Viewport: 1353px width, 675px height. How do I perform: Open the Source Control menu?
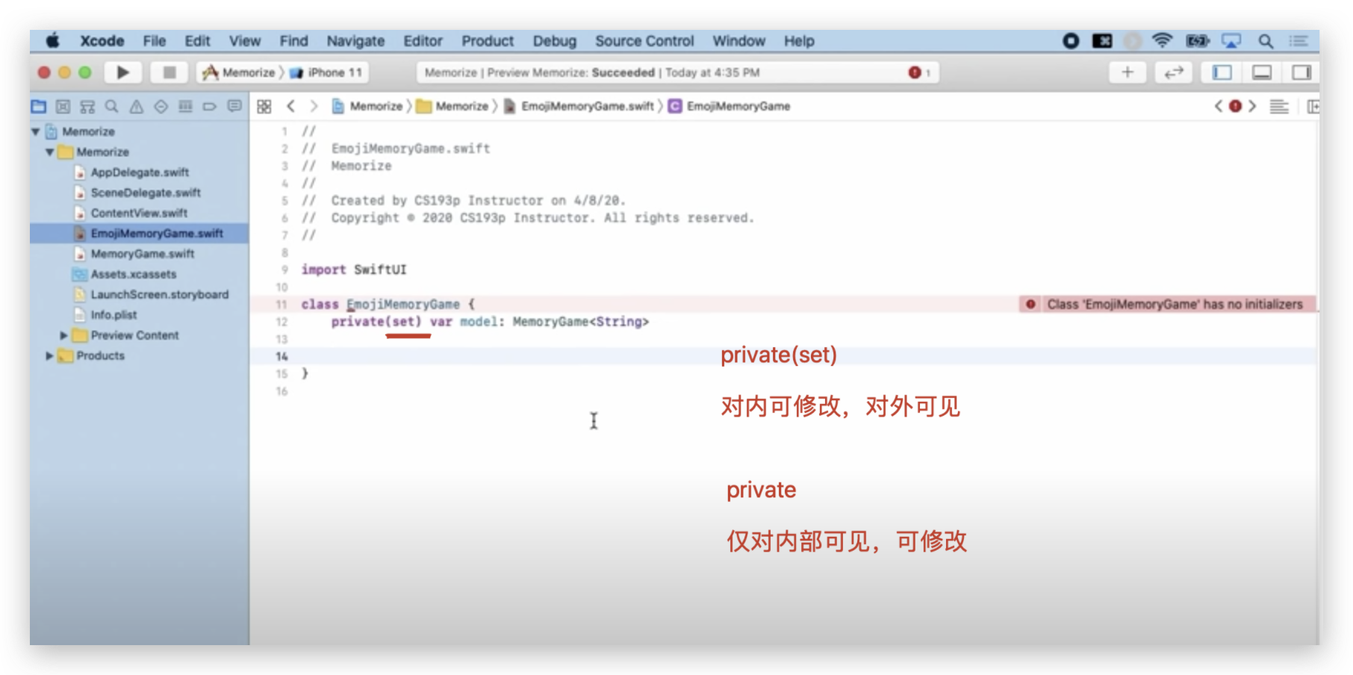[644, 41]
